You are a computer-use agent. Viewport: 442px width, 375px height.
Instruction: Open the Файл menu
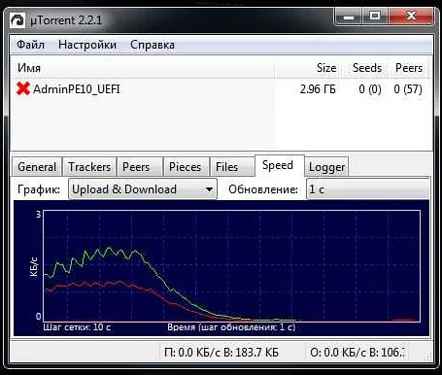click(30, 45)
